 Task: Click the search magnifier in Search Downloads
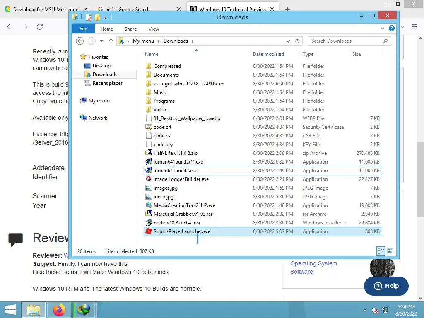click(x=385, y=41)
